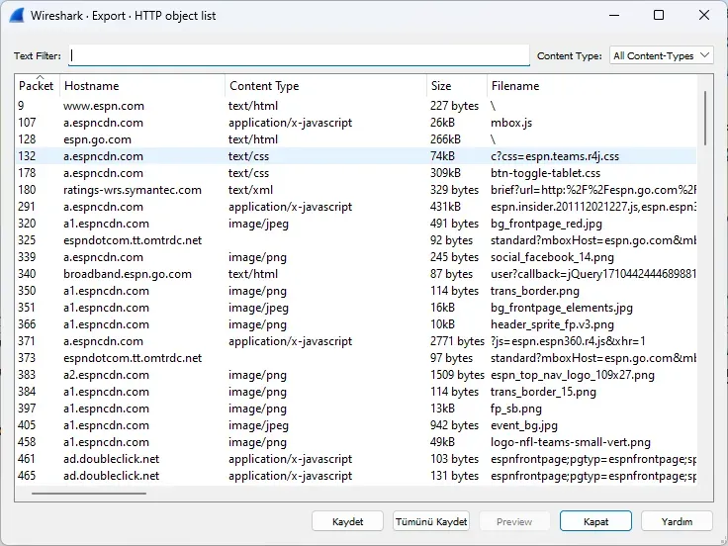Select packet 373 espndotcom.tt.omtrdc.net row
Screen dimensions: 728x546
[x=356, y=358]
